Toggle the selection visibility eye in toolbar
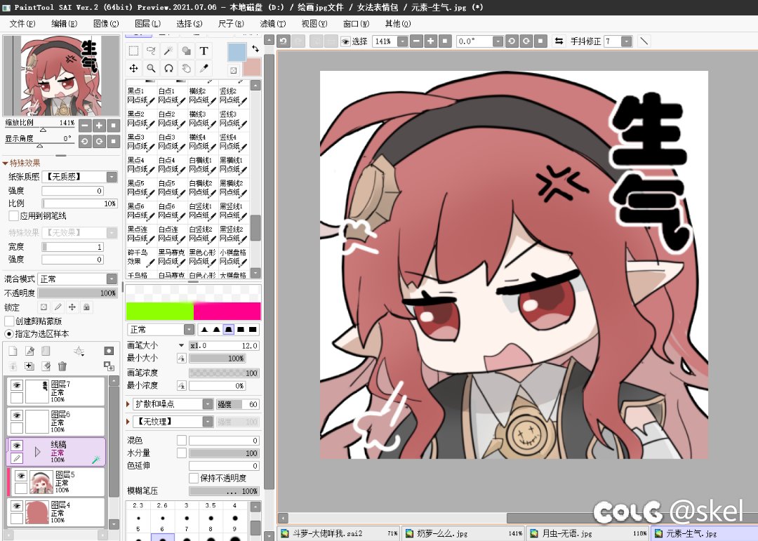 tap(345, 41)
